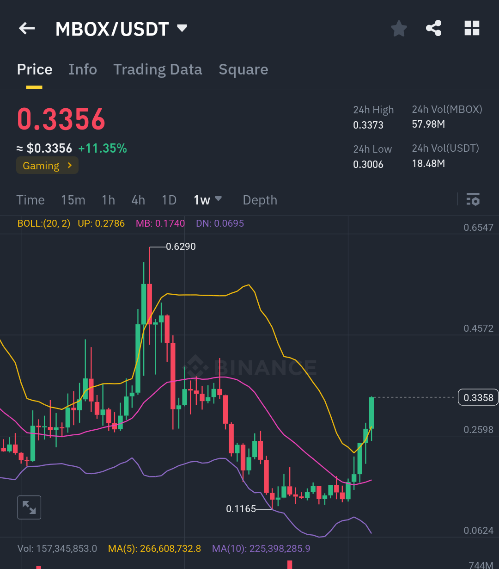Tap the UP: 0.2786 band value
The image size is (499, 569).
pos(101,223)
